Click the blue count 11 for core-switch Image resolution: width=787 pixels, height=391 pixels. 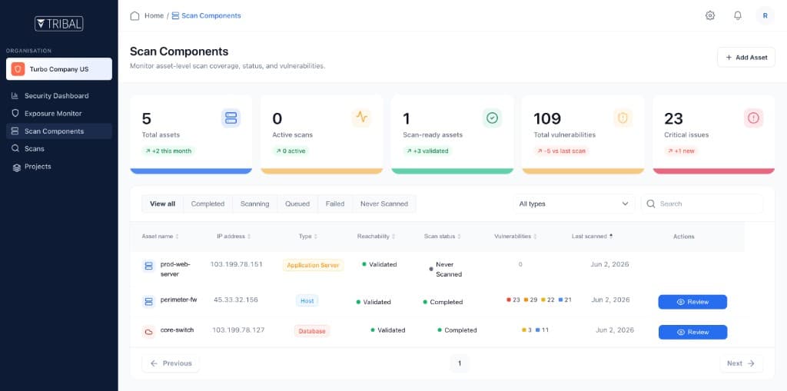tap(543, 330)
